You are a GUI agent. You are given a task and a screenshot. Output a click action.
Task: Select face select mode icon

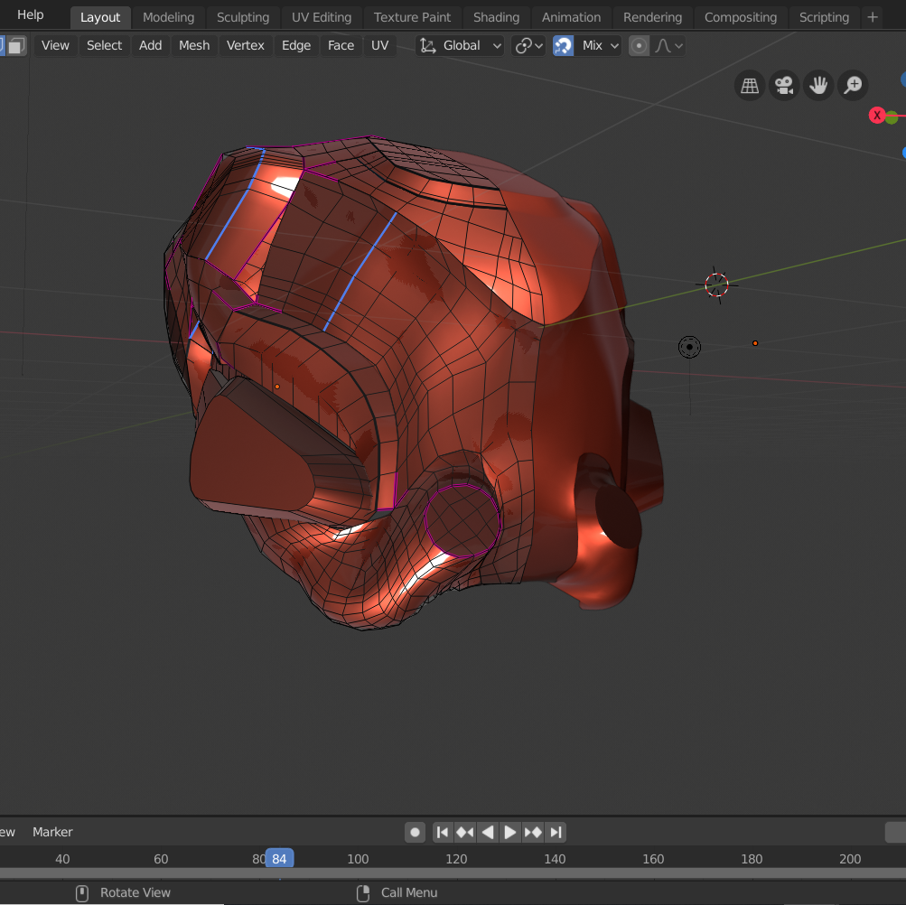click(x=17, y=45)
